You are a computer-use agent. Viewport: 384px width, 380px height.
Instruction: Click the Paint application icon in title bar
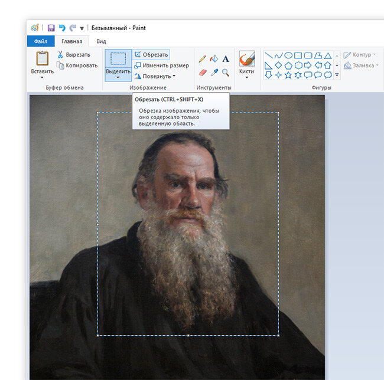pos(34,28)
